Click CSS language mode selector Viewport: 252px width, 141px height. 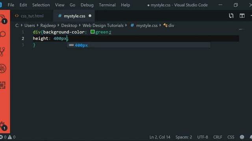(x=231, y=137)
